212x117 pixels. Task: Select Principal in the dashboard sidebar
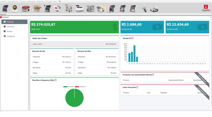point(15,22)
